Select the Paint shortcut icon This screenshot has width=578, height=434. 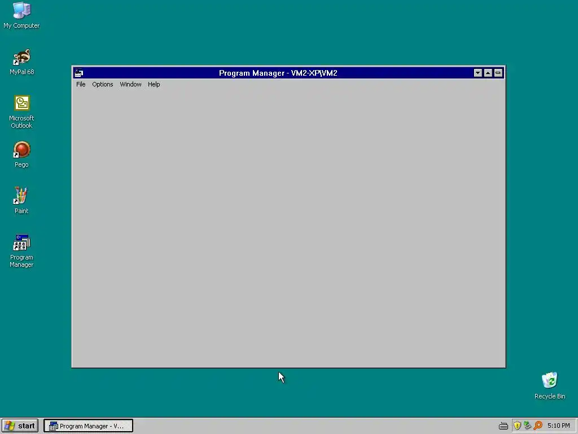point(21,201)
